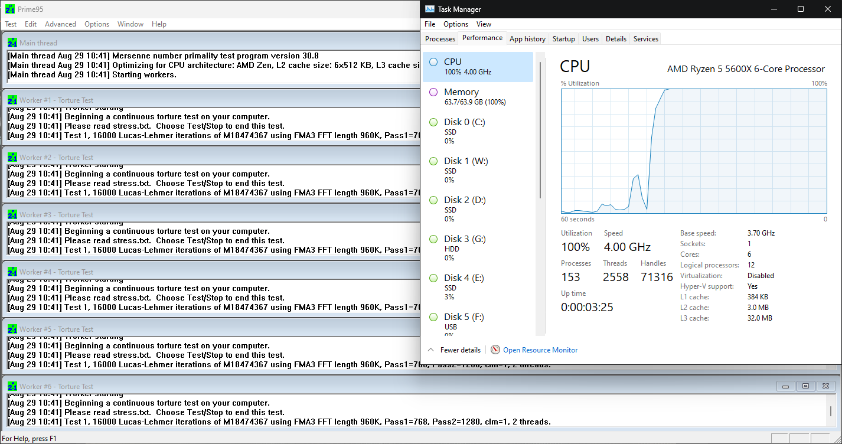Click the Hyper-V support value 'Yes'
Viewport: 842px width, 444px height.
pyautogui.click(x=752, y=286)
